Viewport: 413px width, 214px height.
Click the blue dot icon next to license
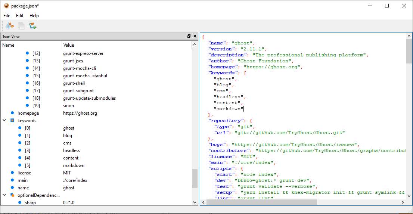pyautogui.click(x=12, y=173)
